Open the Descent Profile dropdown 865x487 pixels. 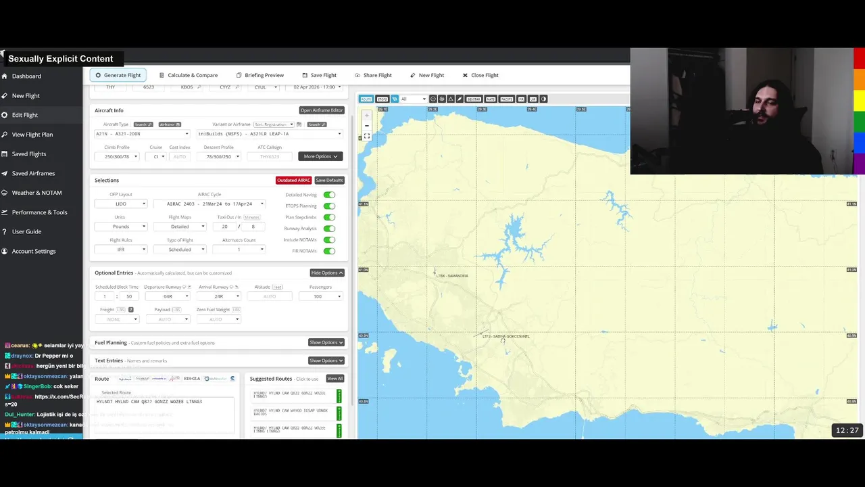(218, 156)
